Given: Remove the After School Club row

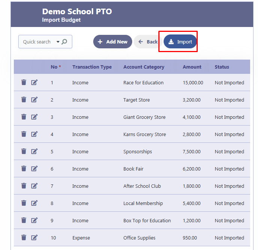Looking at the screenshot, I should pyautogui.click(x=24, y=186).
